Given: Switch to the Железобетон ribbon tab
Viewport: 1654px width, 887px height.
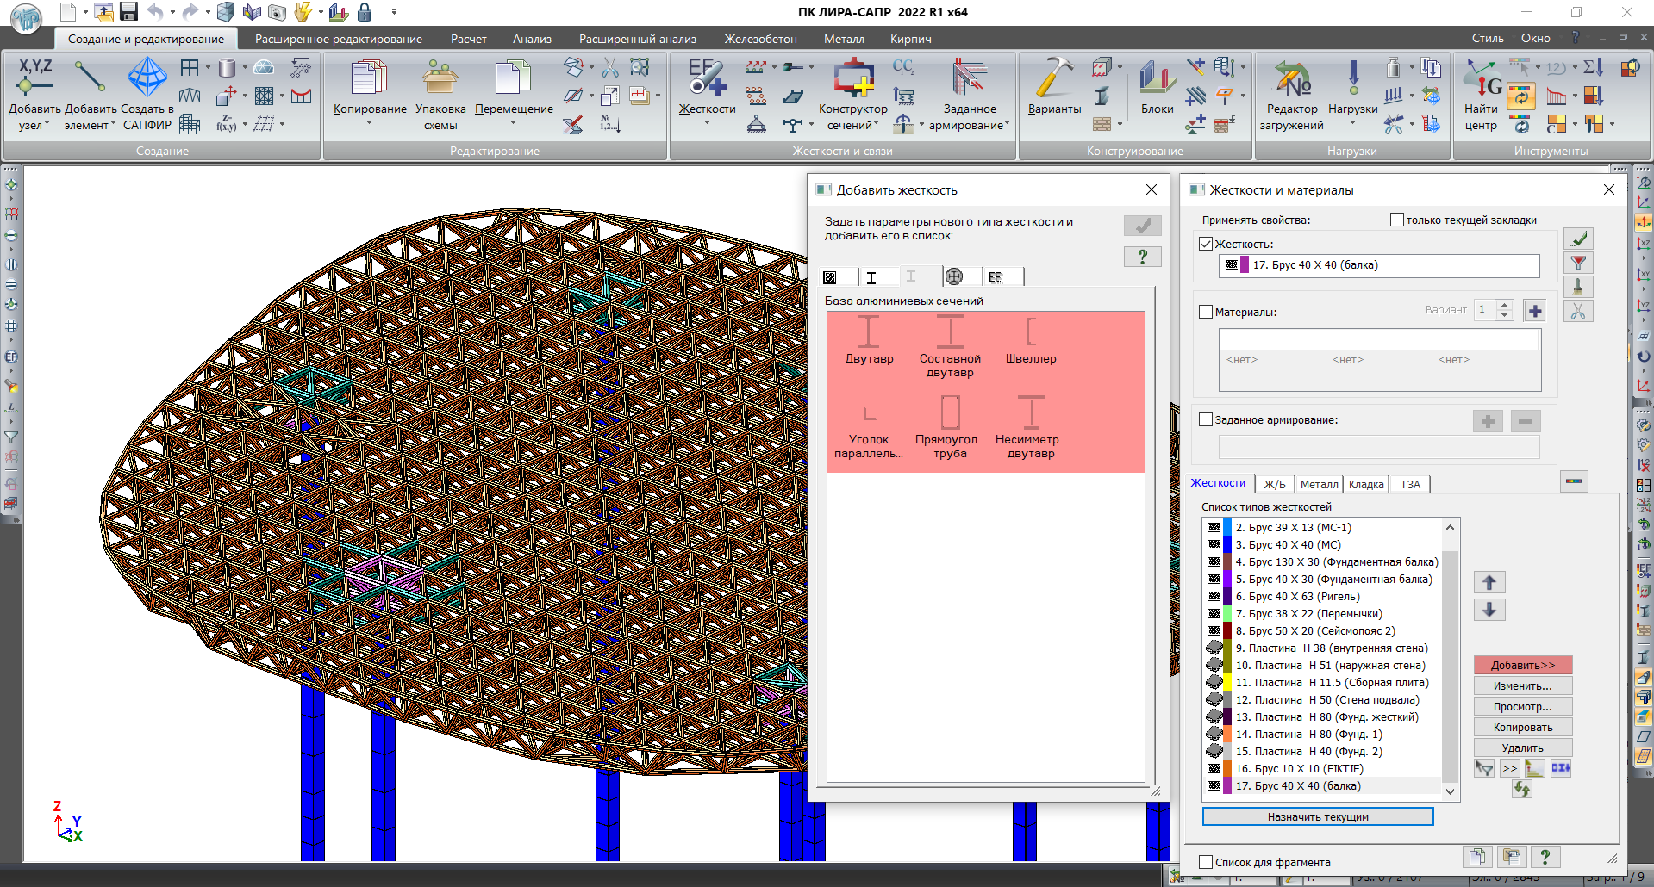Looking at the screenshot, I should point(760,39).
